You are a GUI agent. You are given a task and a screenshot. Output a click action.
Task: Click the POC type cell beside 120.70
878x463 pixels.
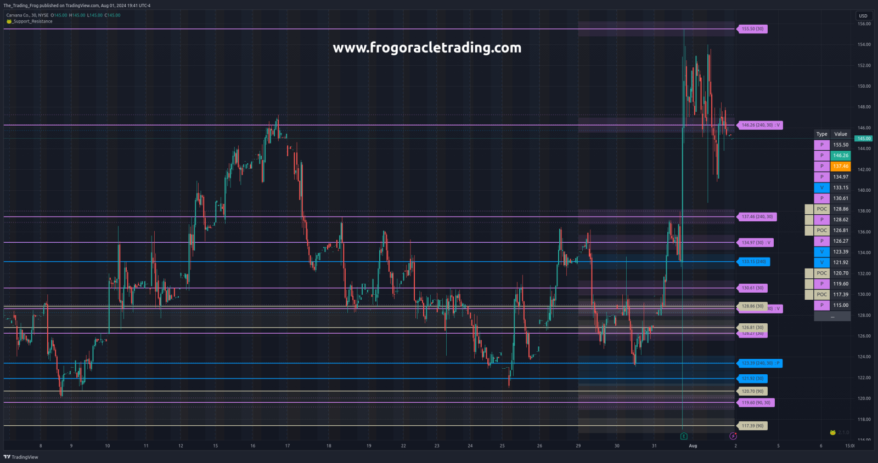[x=822, y=273]
